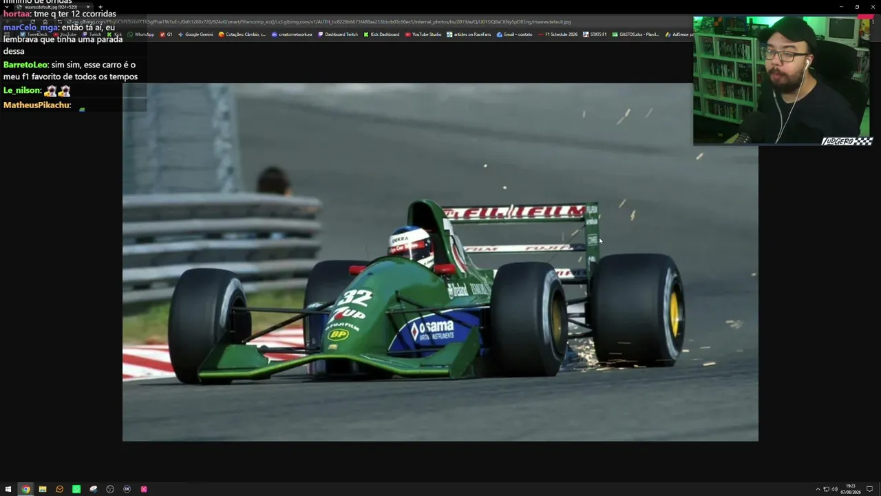Open the creatornetwork.ea bookmark
Screen dimensions: 881x496
coord(292,34)
